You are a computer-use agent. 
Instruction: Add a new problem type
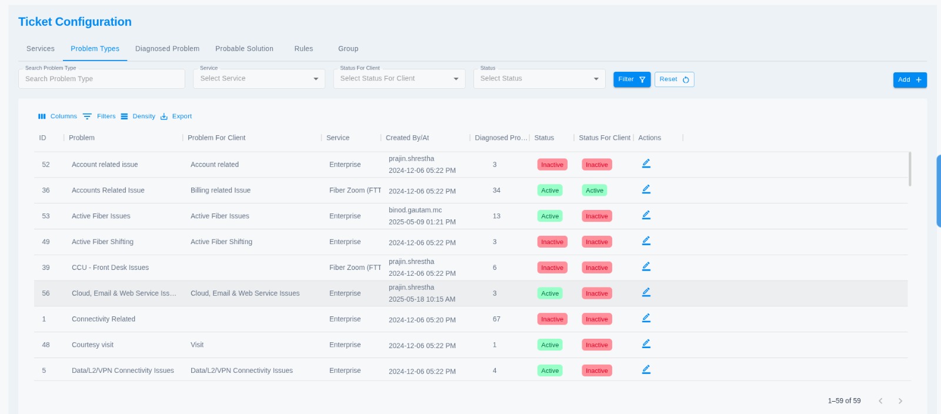pos(910,80)
